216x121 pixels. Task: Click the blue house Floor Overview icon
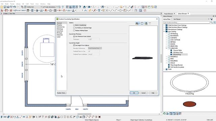pos(84,7)
